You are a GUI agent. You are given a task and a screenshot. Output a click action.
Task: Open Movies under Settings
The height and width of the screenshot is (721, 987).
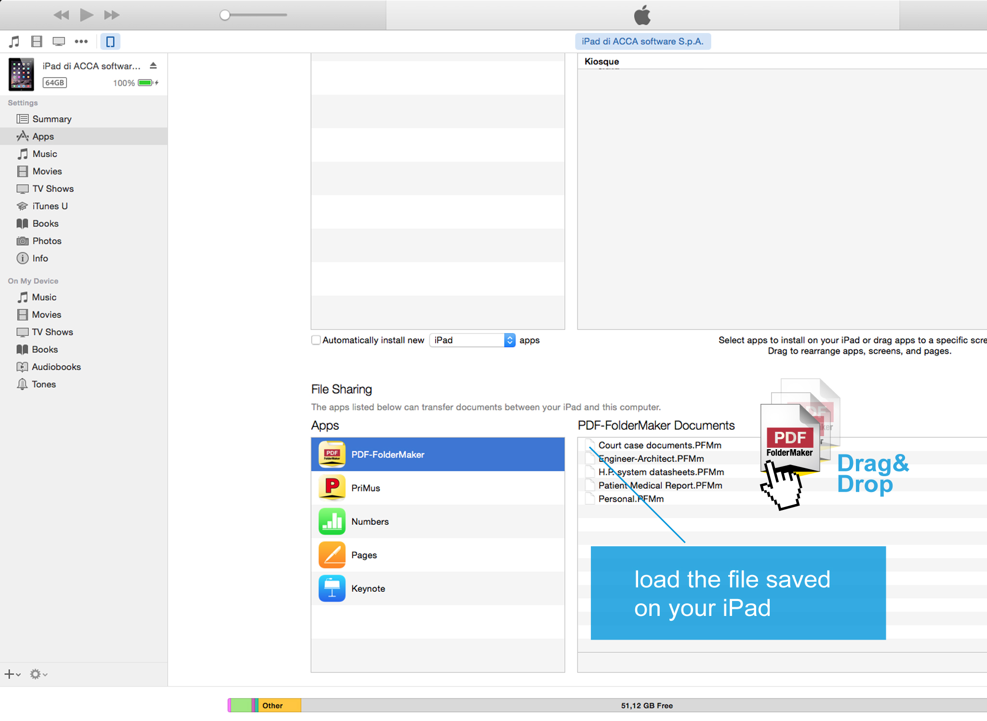pos(84,171)
